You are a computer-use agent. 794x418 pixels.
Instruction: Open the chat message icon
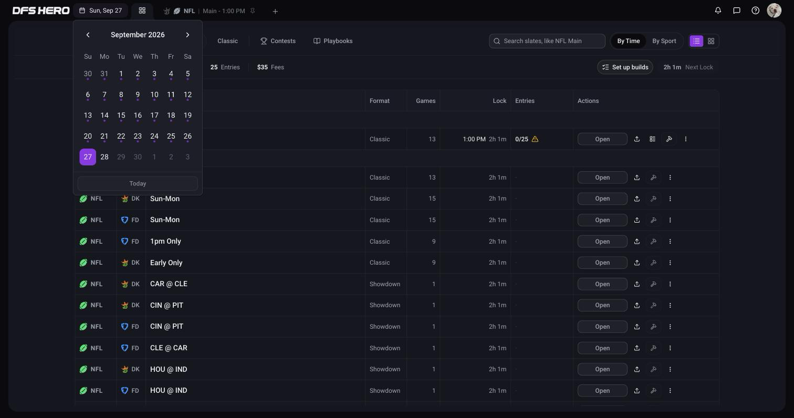pos(737,11)
